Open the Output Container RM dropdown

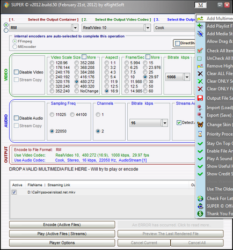pos(75,28)
